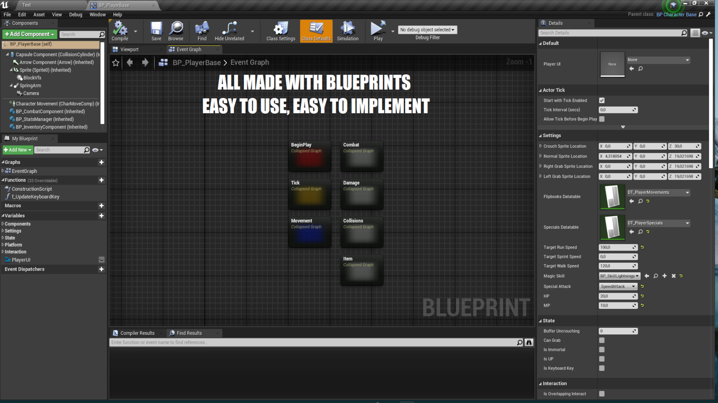
Task: Compile the blueprint
Action: click(x=119, y=31)
